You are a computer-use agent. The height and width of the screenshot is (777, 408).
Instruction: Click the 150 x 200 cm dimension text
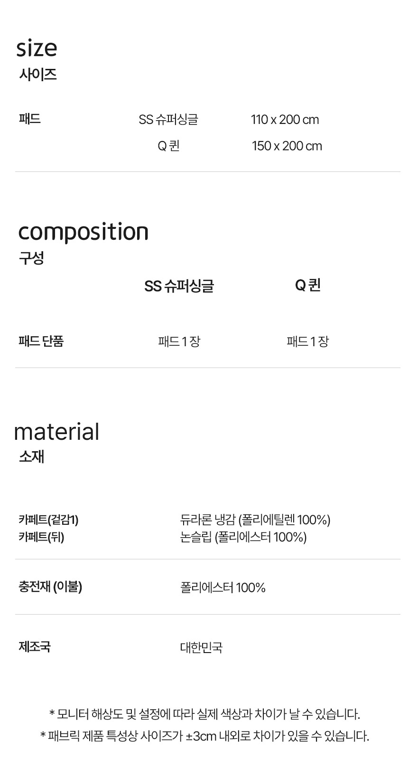tap(287, 146)
